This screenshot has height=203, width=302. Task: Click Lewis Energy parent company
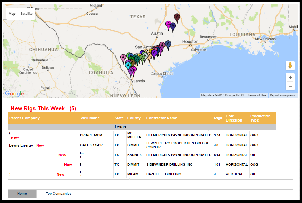click(x=21, y=145)
